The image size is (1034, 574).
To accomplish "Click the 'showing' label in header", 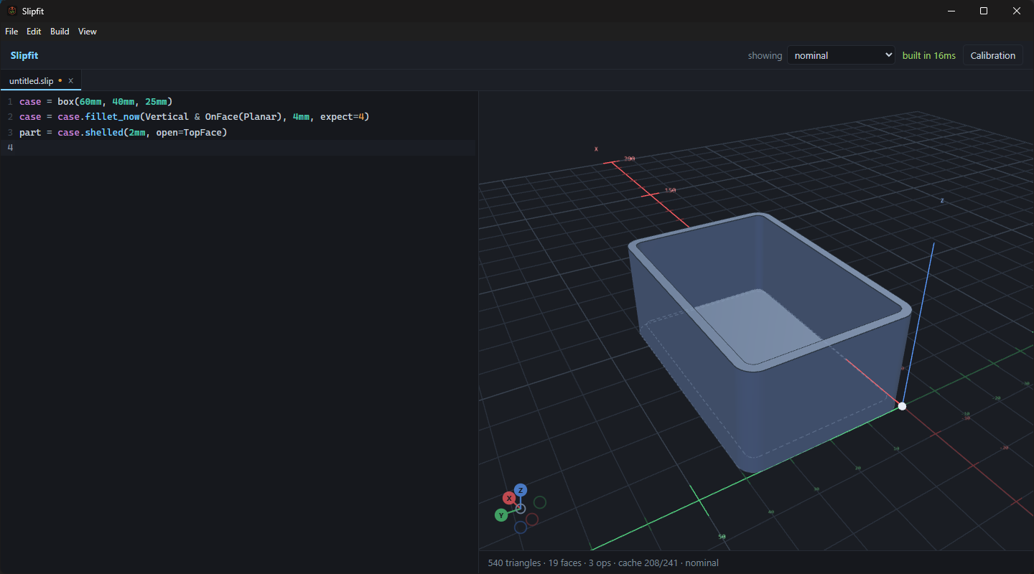I will coord(765,55).
